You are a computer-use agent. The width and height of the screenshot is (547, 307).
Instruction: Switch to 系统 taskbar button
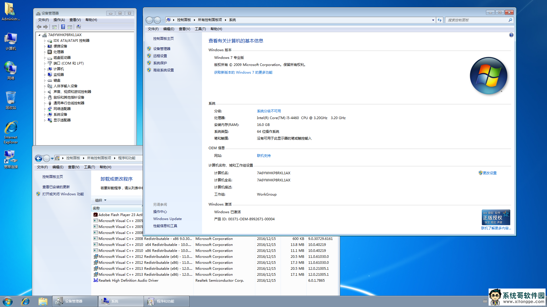(x=121, y=301)
